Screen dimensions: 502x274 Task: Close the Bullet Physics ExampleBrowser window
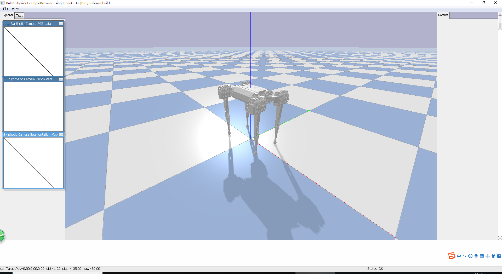coord(495,3)
